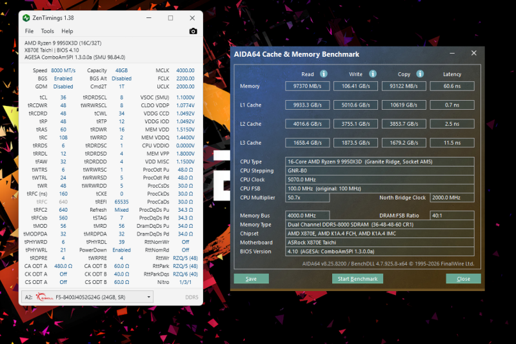Click the Memory Type field DDR5-8000
This screenshot has height=344, width=516.
[380, 225]
